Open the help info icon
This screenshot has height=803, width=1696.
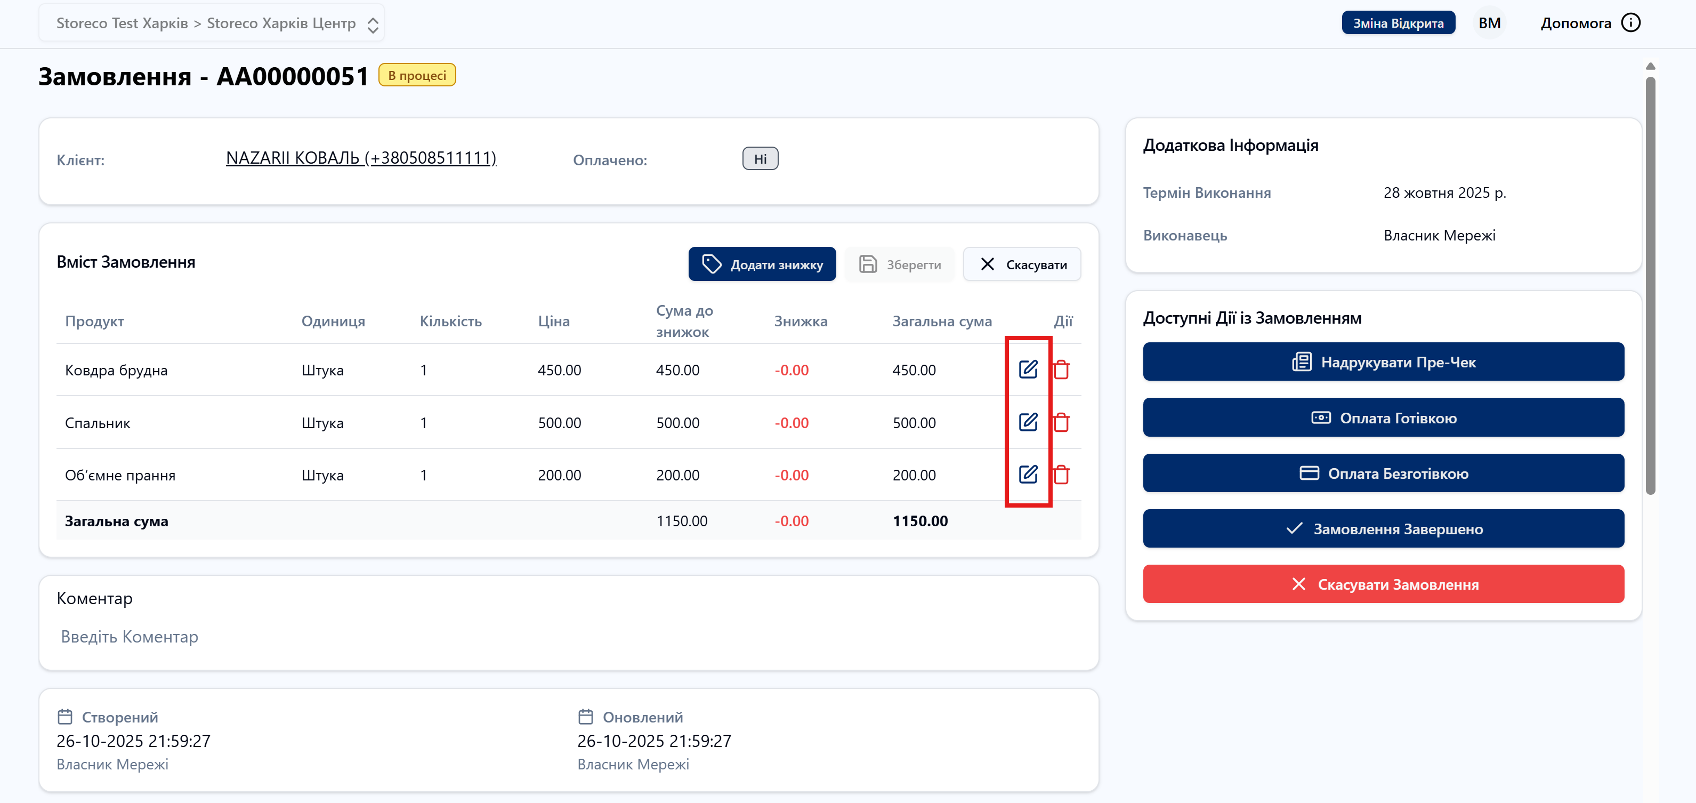[1630, 23]
